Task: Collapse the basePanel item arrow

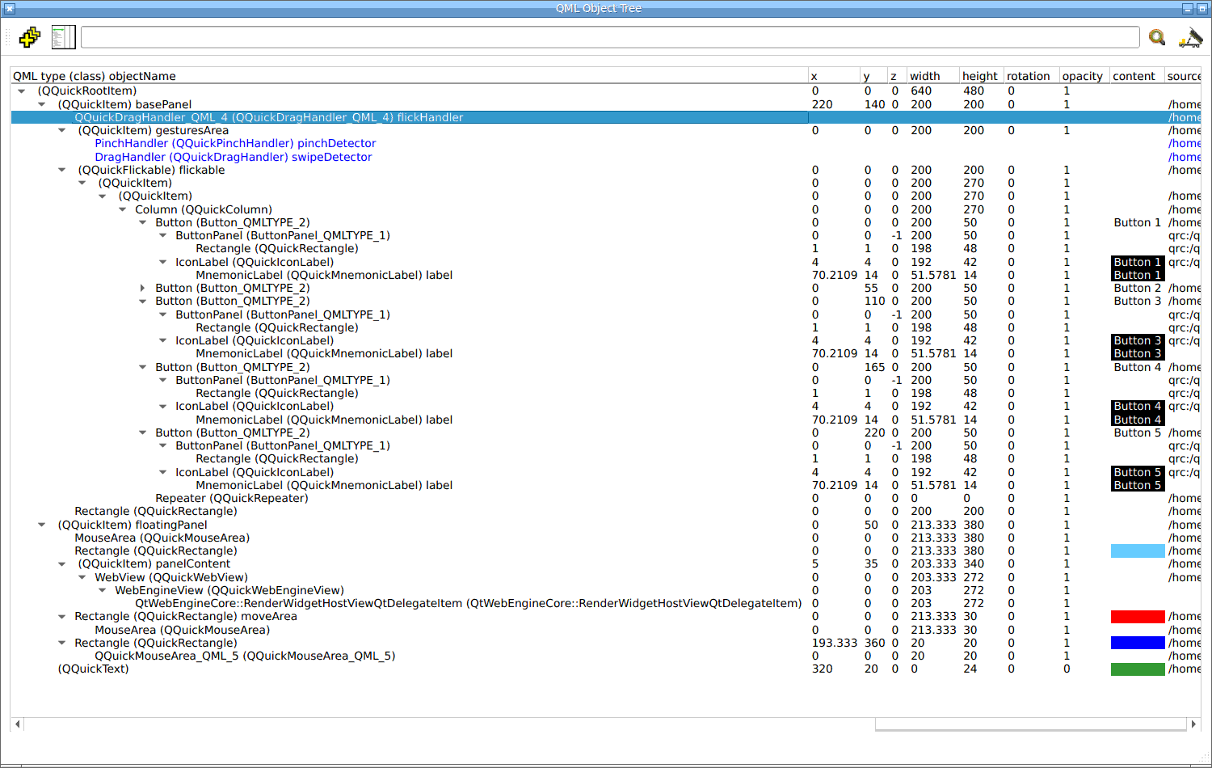Action: [42, 104]
